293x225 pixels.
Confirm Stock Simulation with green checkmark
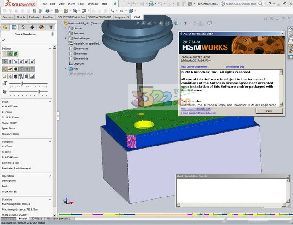(x=3, y=40)
